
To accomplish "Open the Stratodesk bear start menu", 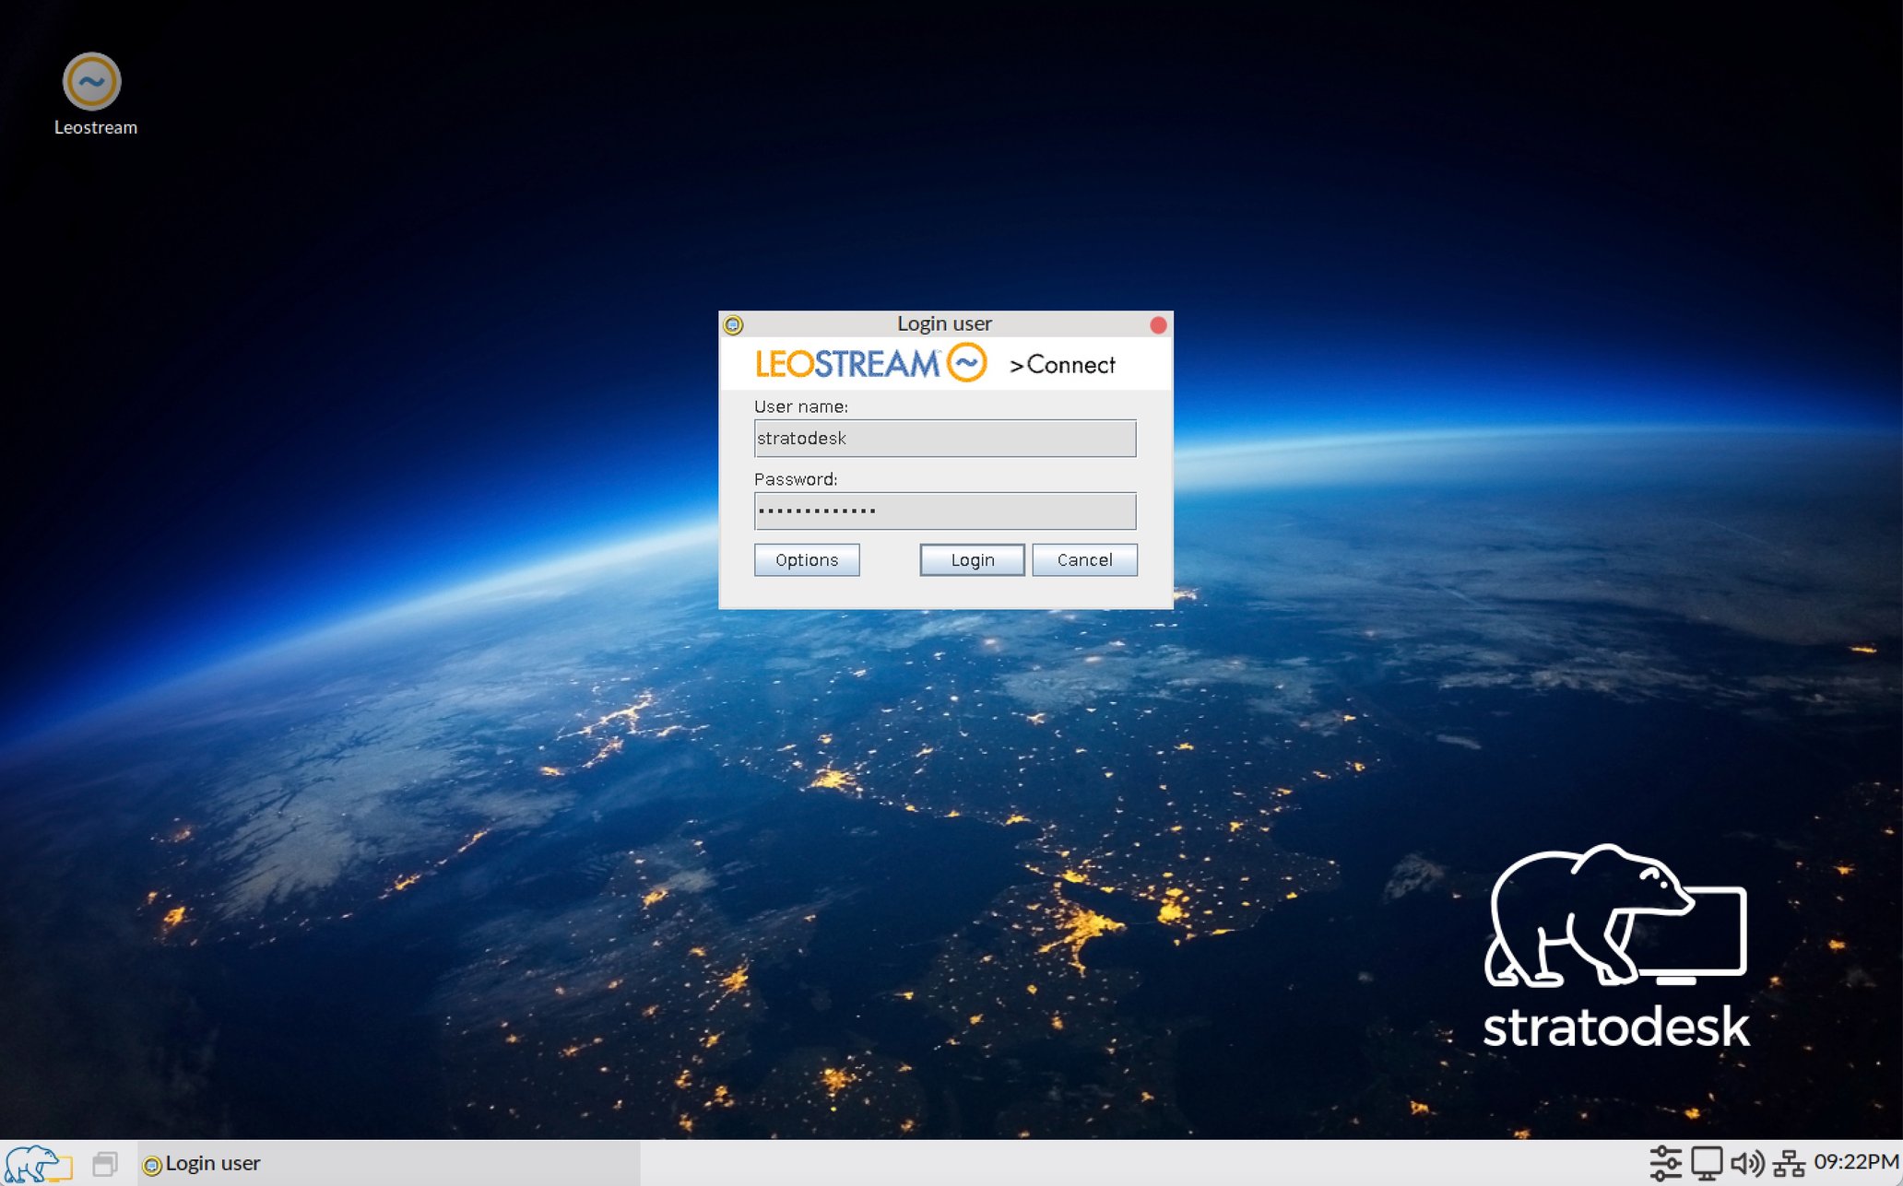I will click(x=37, y=1163).
